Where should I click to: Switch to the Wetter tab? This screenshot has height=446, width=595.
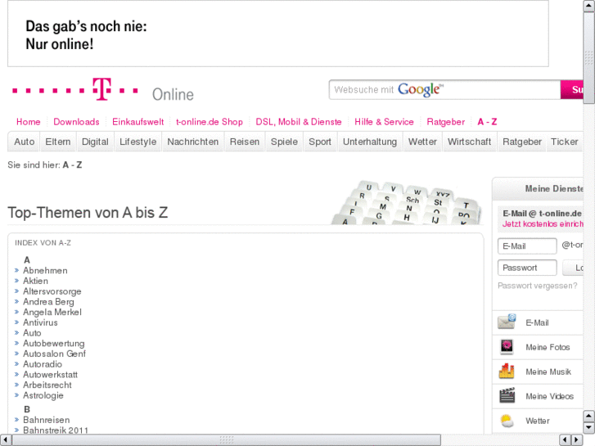pos(422,142)
